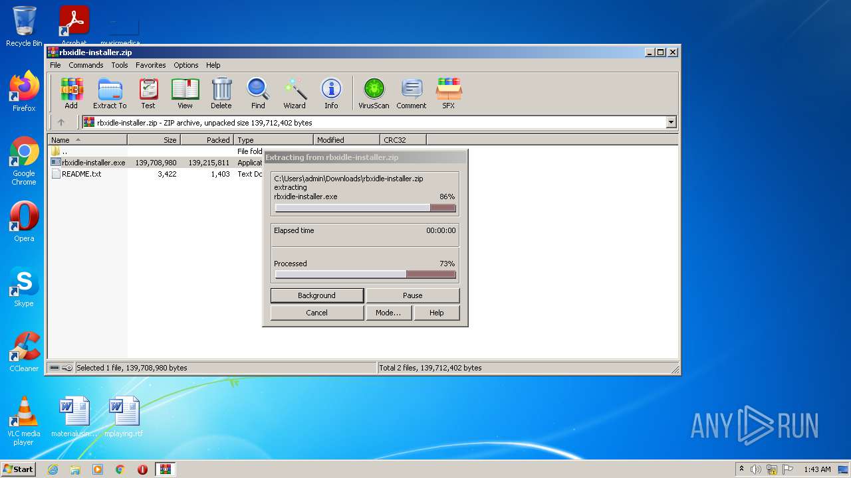Select rbxidle-installer.exe file row

(x=156, y=163)
